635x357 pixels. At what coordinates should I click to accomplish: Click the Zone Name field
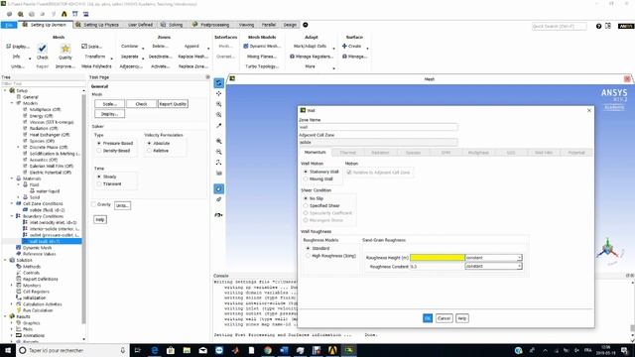click(x=378, y=127)
